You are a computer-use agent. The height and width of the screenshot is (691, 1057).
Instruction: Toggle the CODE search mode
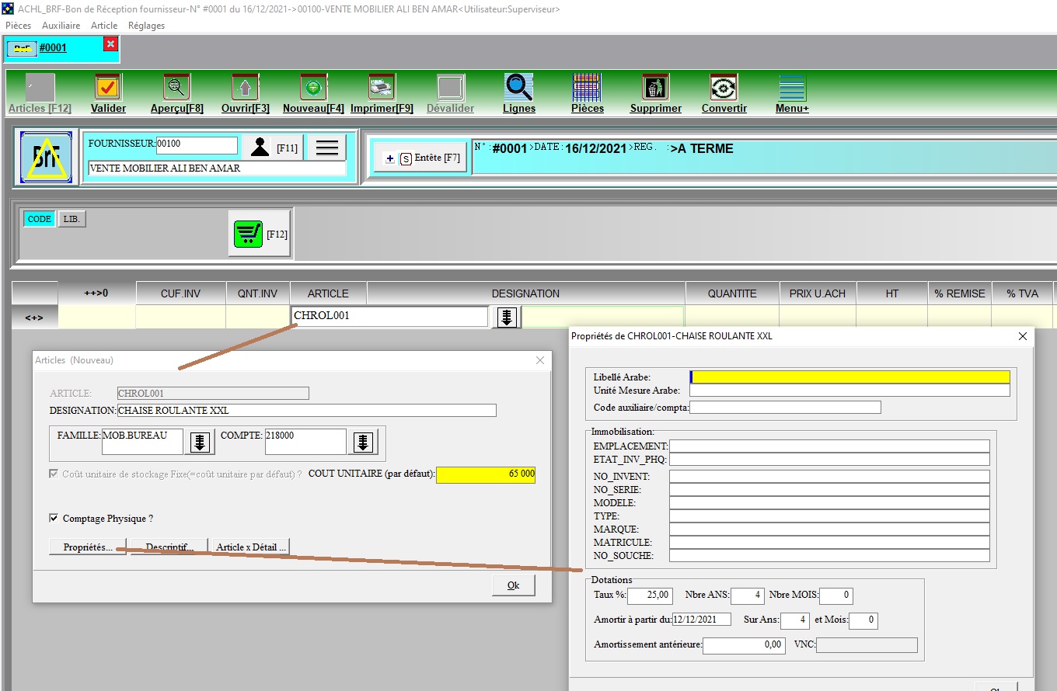point(39,219)
